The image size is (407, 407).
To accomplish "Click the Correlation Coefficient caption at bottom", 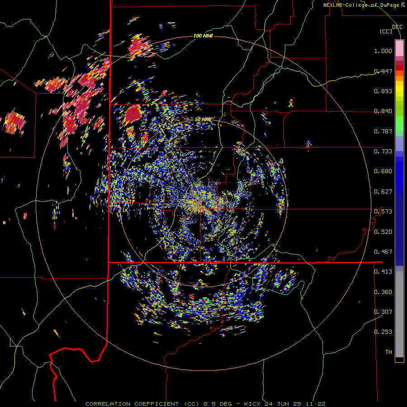I will click(205, 404).
